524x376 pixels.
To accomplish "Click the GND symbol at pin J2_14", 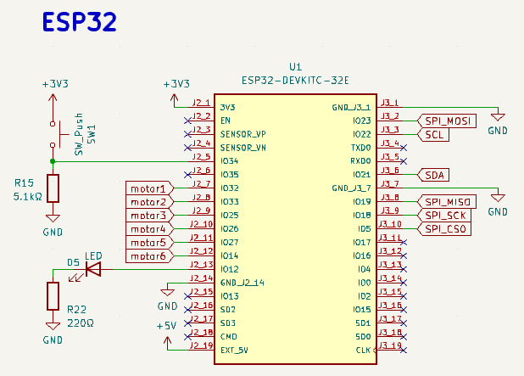I will click(x=167, y=292).
